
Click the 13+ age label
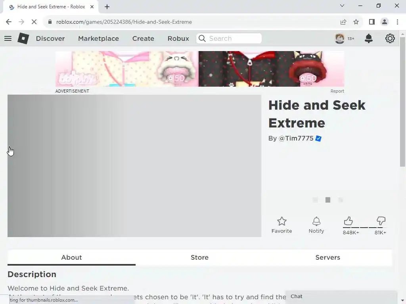[x=351, y=38]
